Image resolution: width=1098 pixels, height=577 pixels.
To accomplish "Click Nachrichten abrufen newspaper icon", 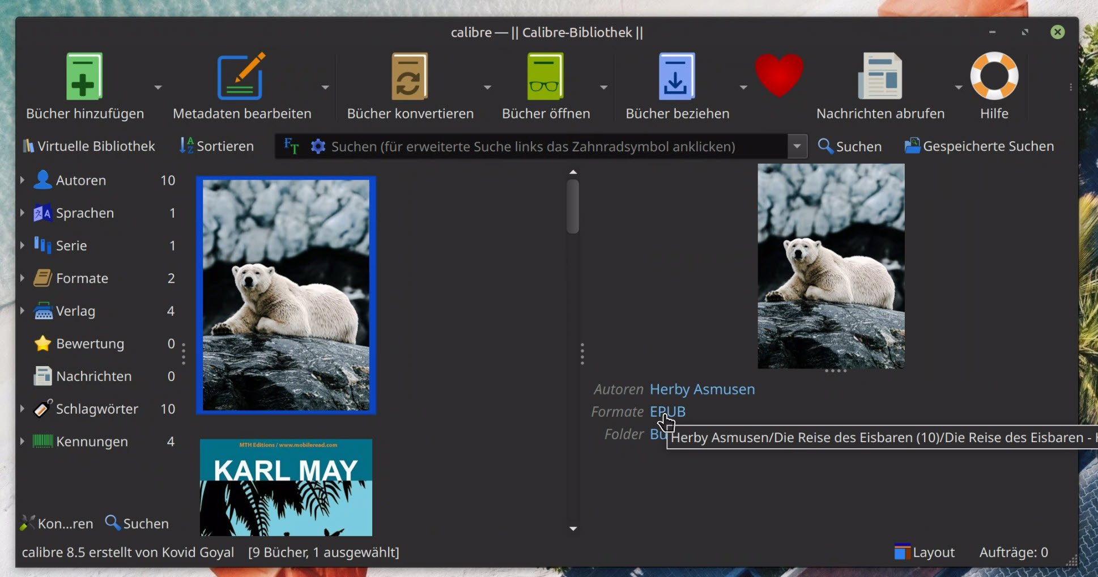I will [x=879, y=77].
